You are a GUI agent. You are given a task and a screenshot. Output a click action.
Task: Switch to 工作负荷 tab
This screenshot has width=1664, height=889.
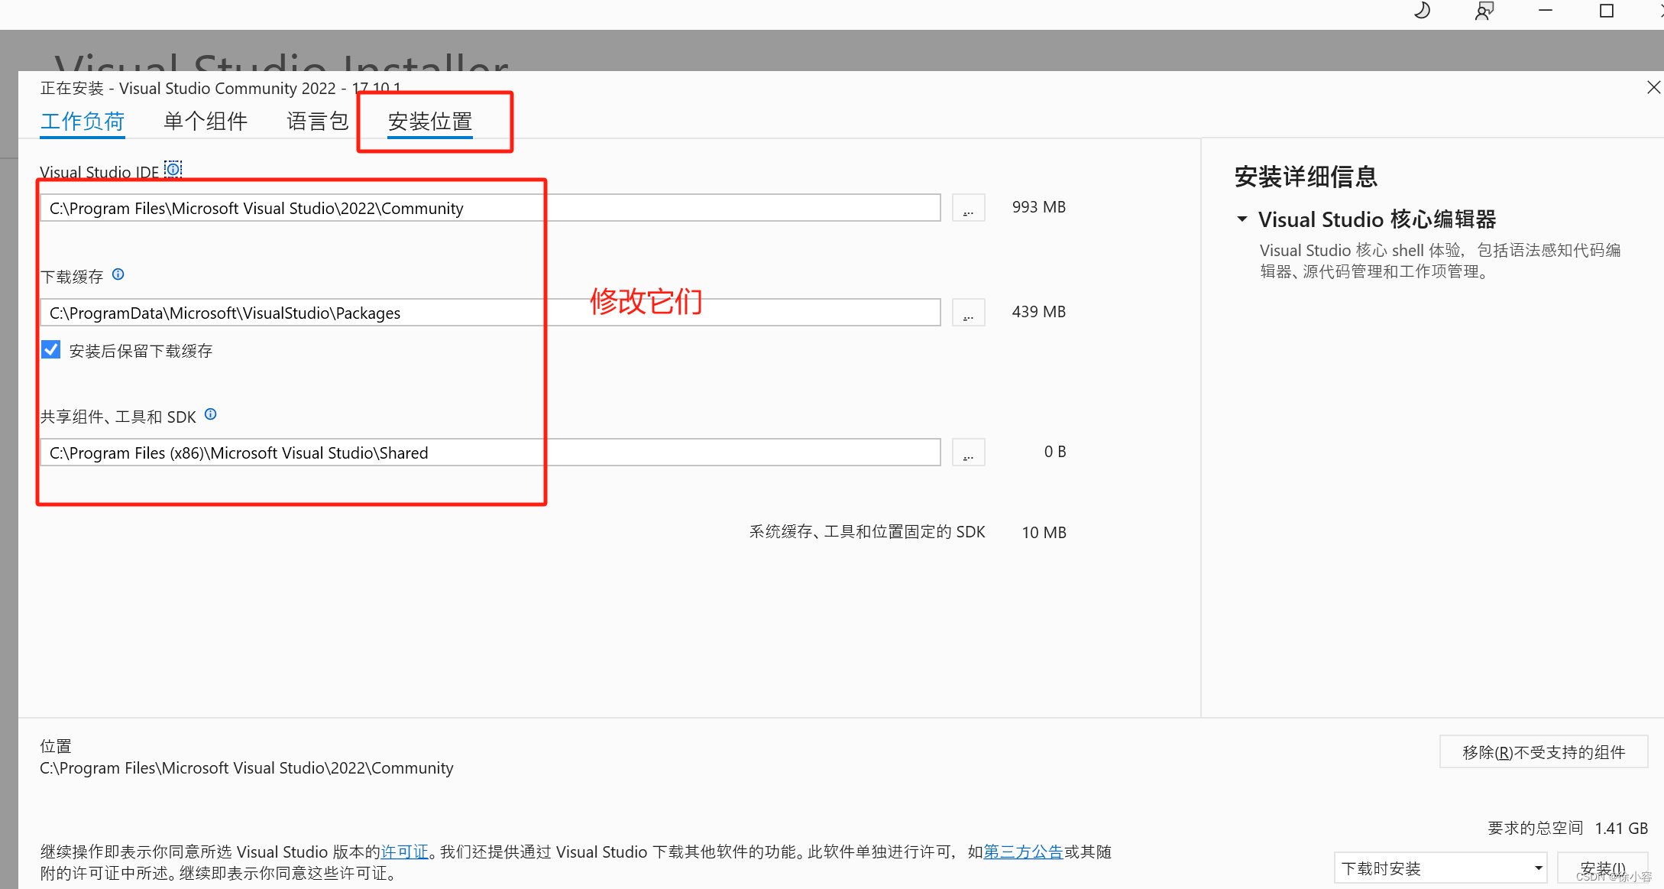(x=83, y=122)
